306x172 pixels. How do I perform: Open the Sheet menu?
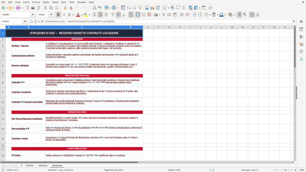click(x=55, y=2)
